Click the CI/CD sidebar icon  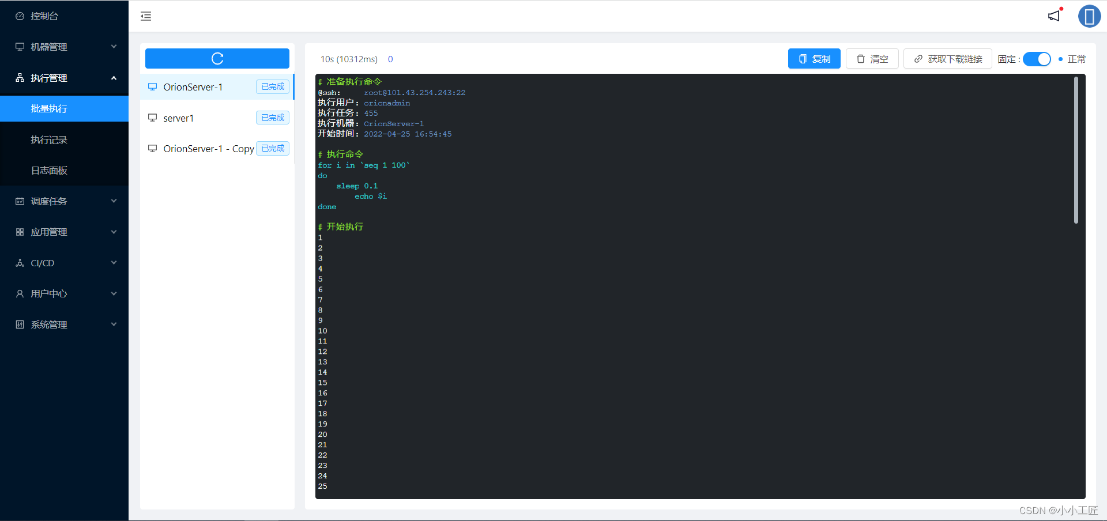click(19, 262)
